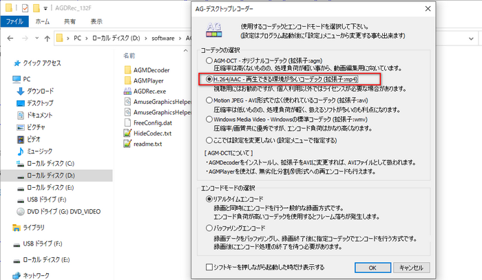
Task: Open ドキュメント in navigation pane
Action: pyautogui.click(x=34, y=115)
